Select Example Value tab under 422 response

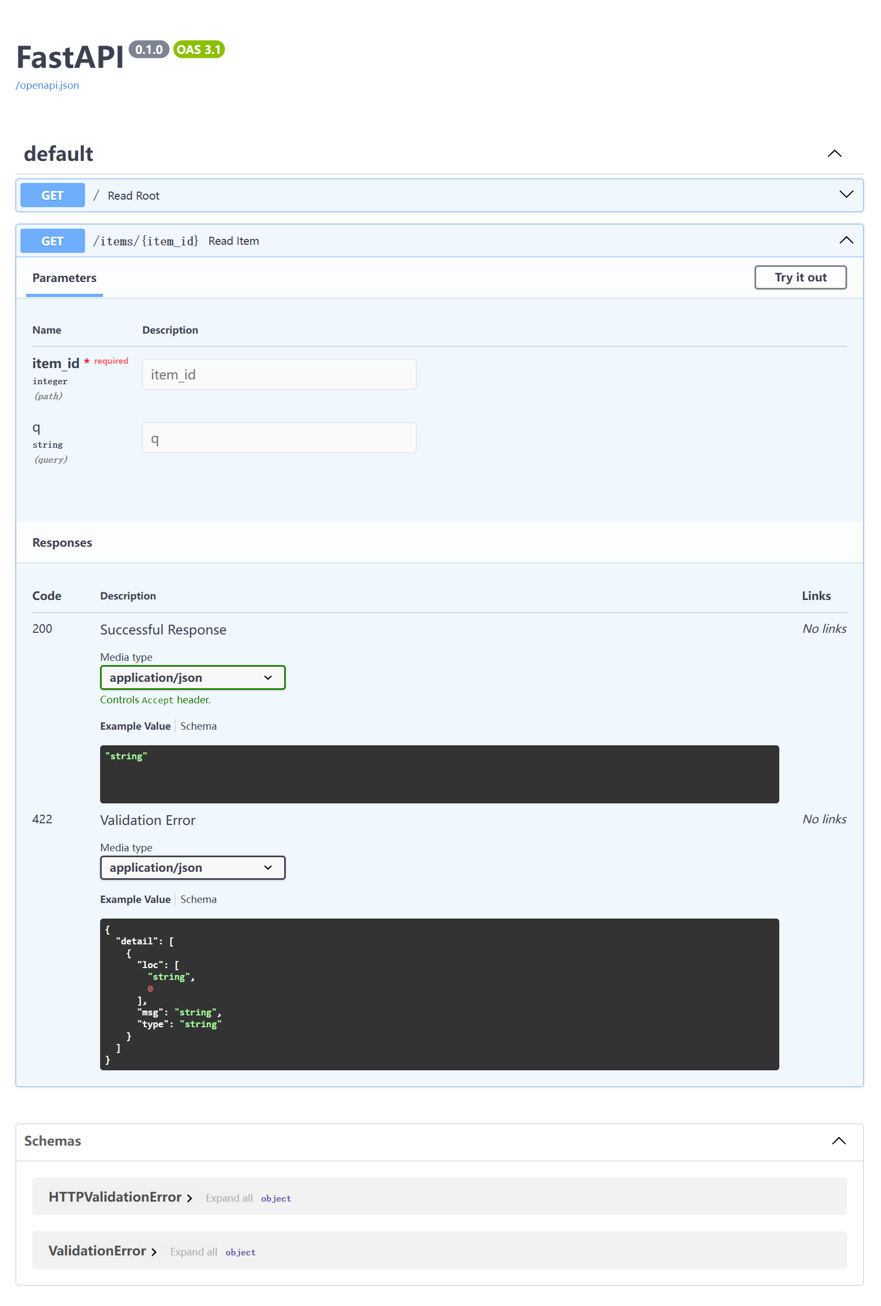(136, 899)
